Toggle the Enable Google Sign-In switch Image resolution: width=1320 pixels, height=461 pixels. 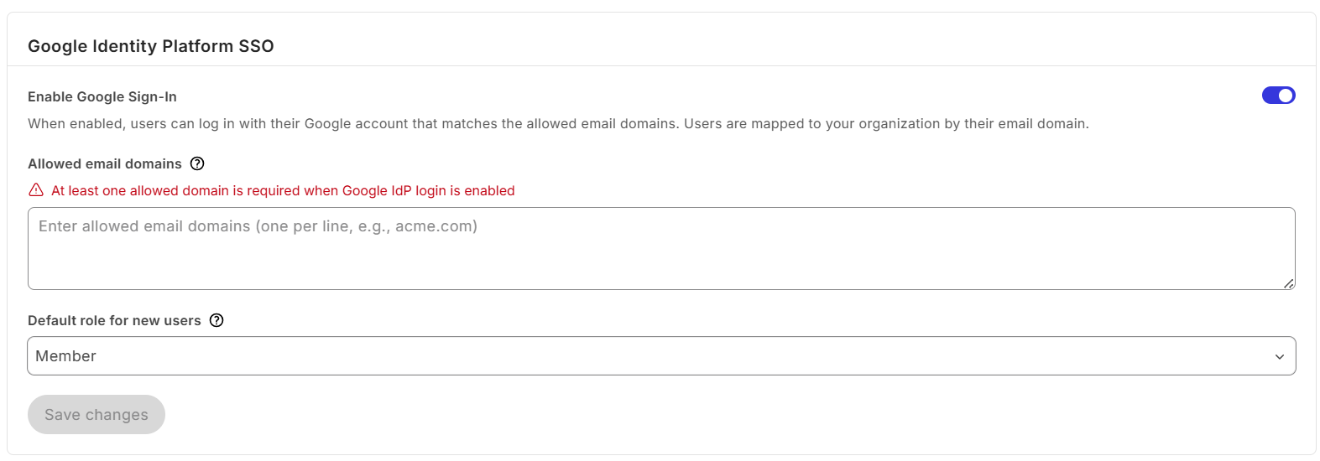click(x=1278, y=96)
